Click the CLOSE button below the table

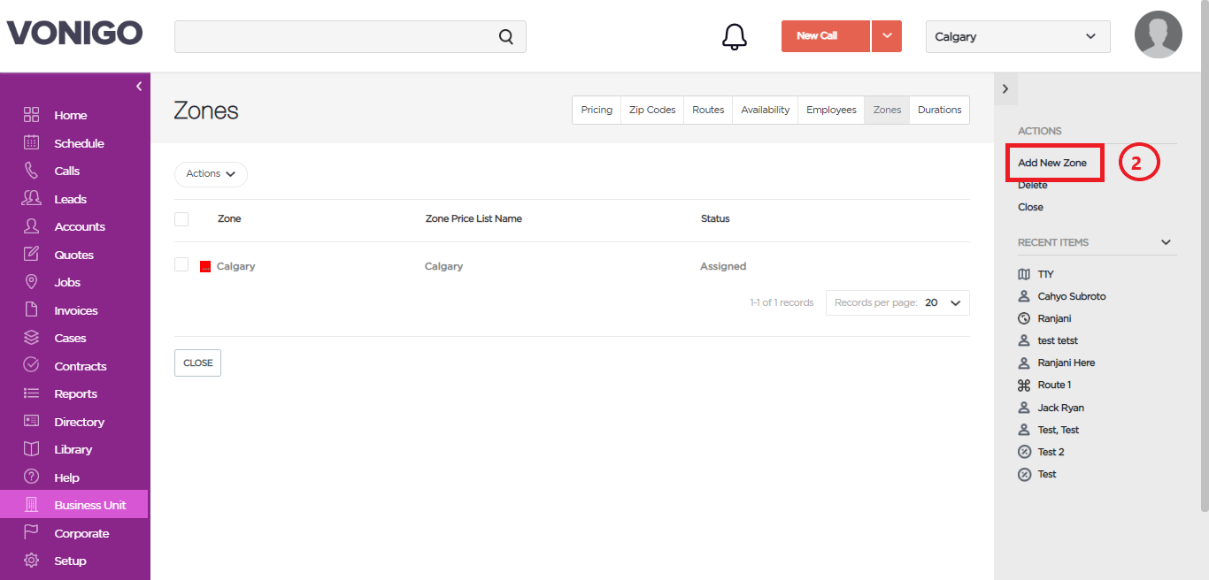click(197, 362)
